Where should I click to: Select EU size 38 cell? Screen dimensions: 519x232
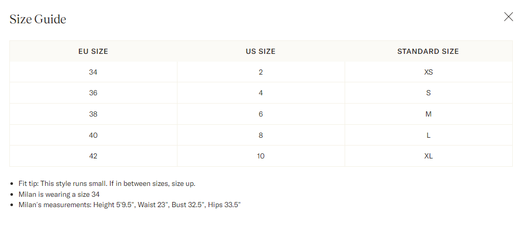pos(93,114)
